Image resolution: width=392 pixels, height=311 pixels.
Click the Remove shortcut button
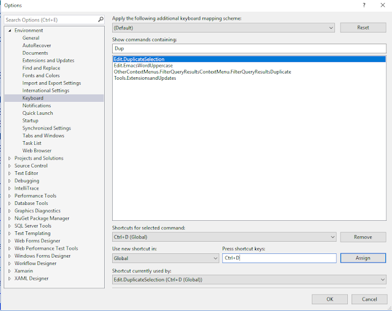(x=363, y=237)
